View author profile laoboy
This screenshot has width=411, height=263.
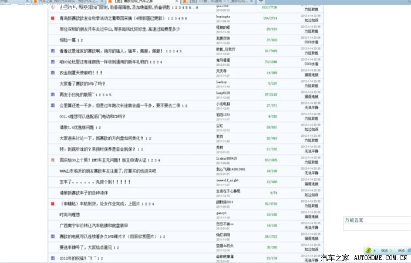[221, 82]
